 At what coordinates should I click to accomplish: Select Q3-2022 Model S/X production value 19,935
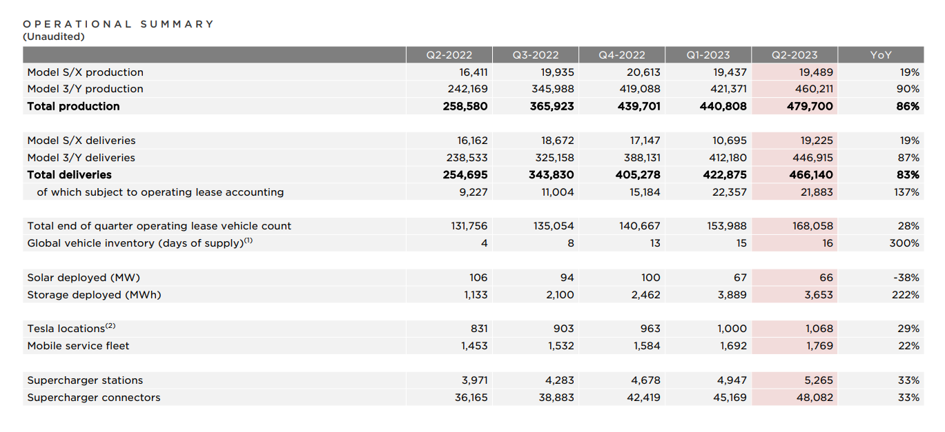point(558,72)
